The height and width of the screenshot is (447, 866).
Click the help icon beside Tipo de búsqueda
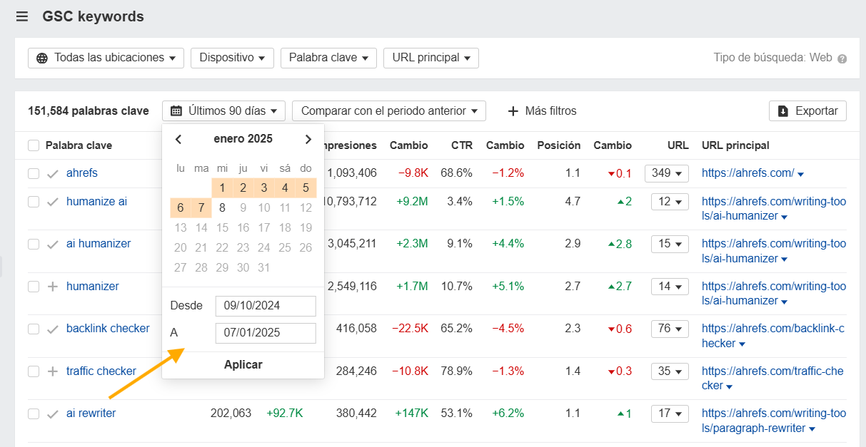point(842,58)
